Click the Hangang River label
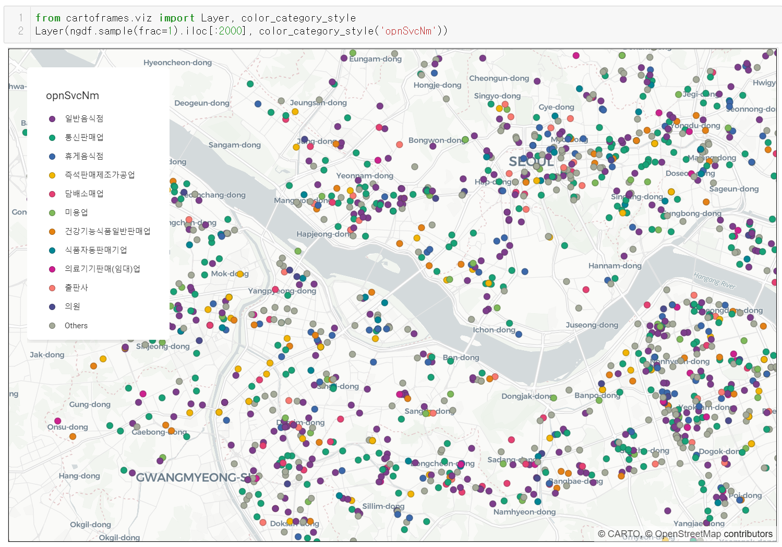 tap(715, 281)
